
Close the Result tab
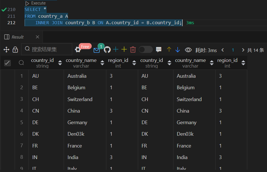click(37, 37)
